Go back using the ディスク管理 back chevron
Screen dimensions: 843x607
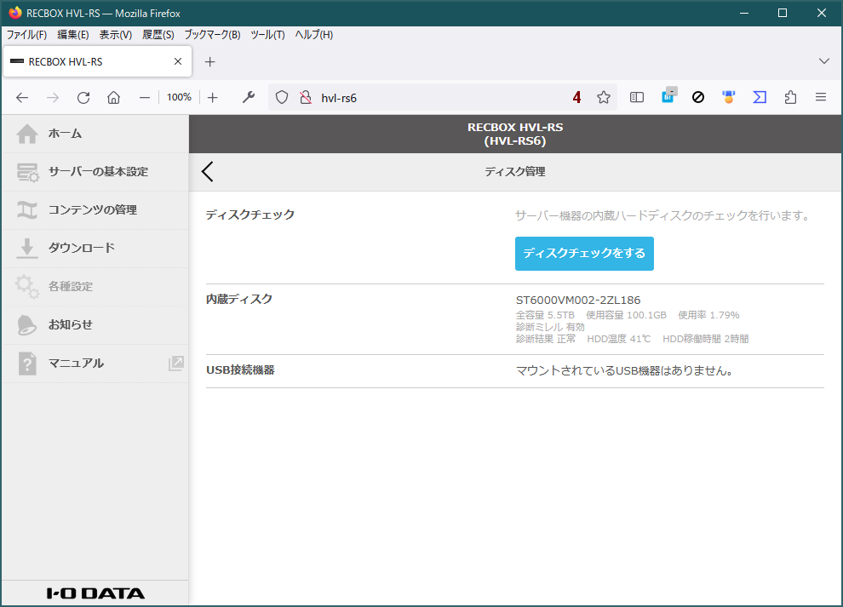(x=206, y=170)
